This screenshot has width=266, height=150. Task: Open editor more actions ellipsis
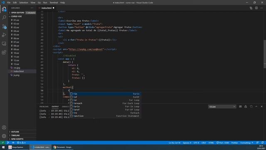click(261, 8)
